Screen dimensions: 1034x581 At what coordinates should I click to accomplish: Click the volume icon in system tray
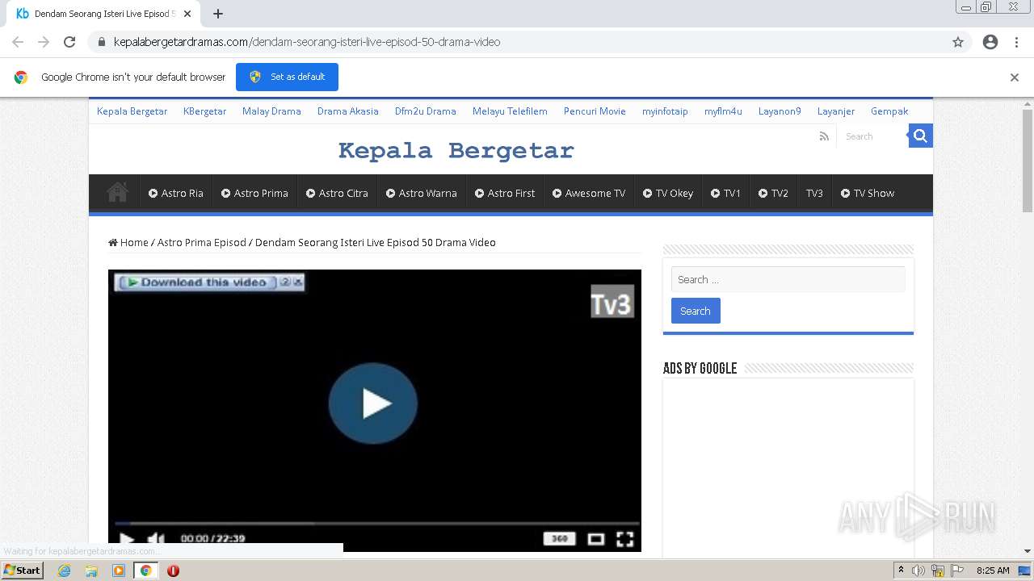click(x=918, y=571)
